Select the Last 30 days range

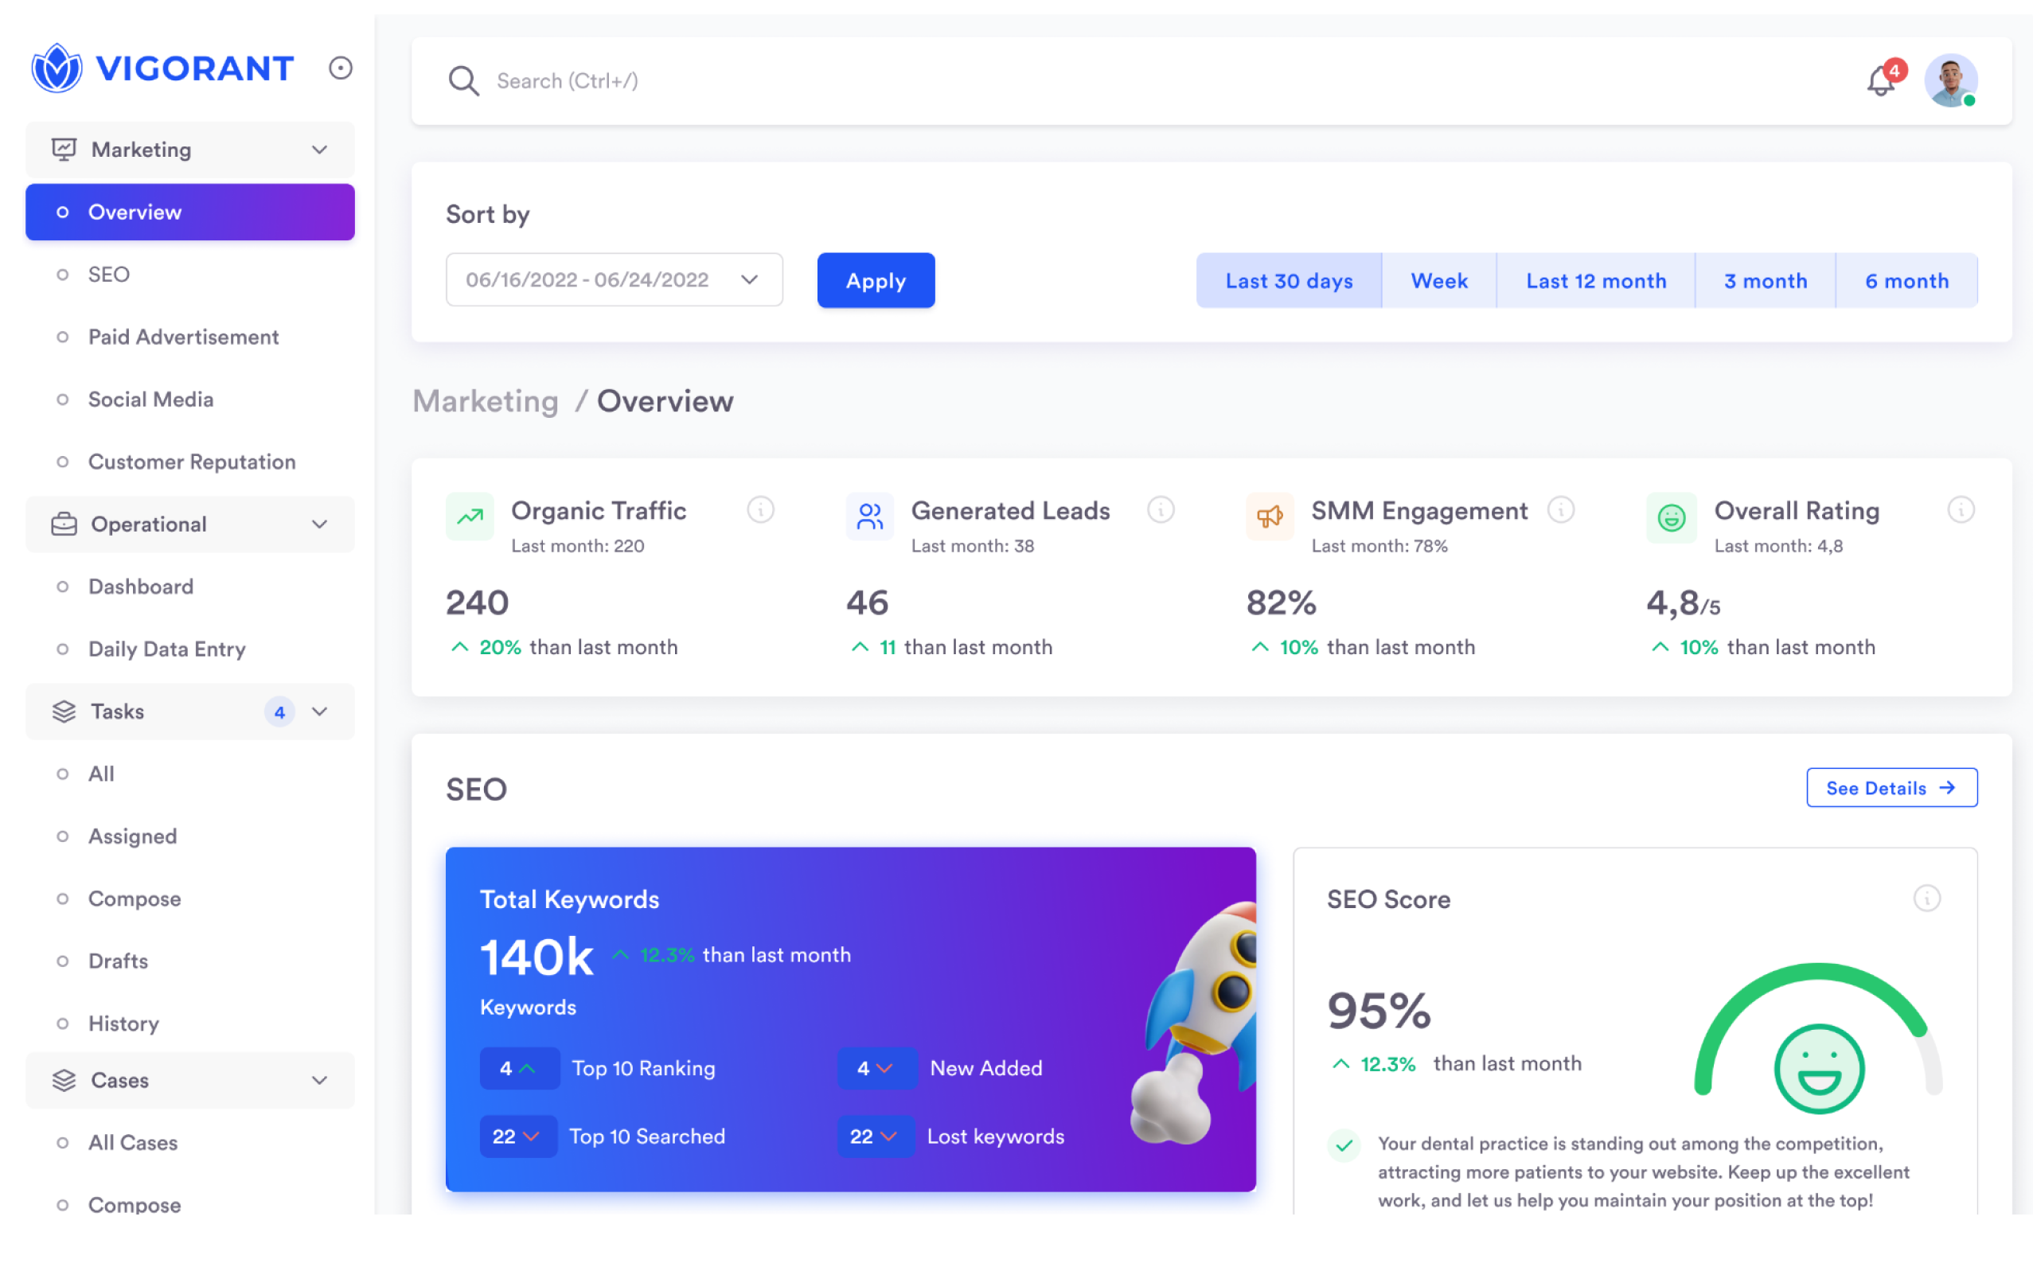coord(1289,281)
